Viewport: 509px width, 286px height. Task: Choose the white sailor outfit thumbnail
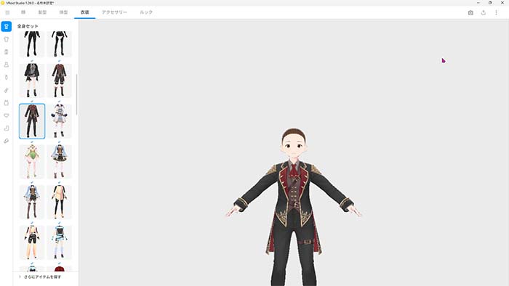coord(59,121)
